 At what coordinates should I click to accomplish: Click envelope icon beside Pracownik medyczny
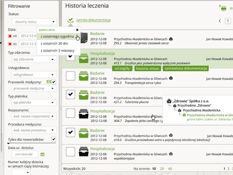49,82
